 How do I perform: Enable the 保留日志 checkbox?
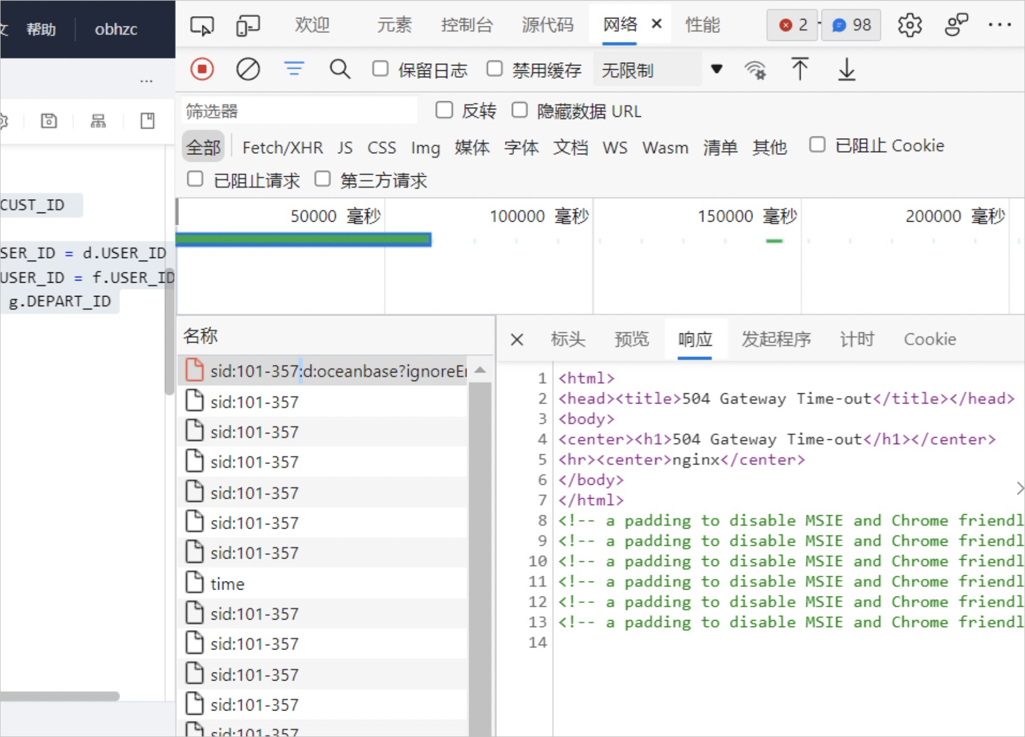click(x=380, y=69)
